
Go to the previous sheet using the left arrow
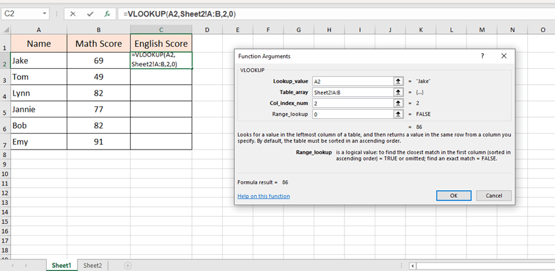13,265
